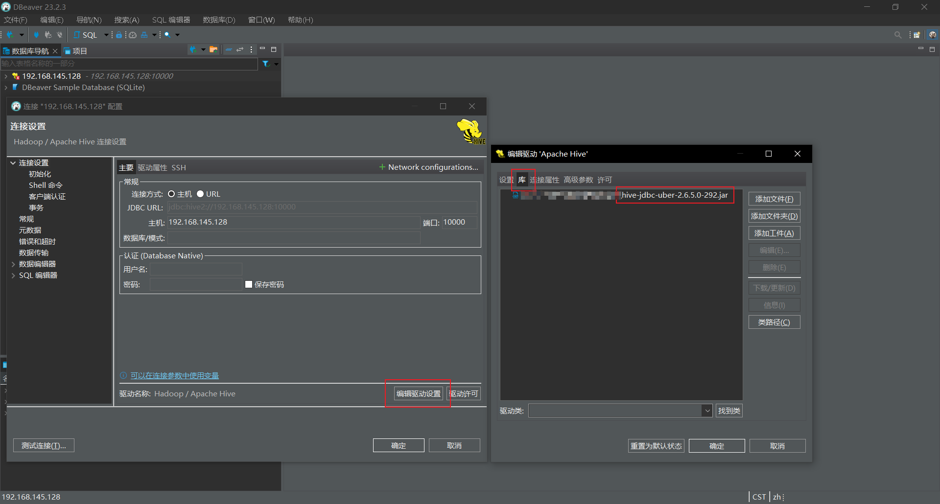Expand DBeaver Sample Database tree node

5,88
